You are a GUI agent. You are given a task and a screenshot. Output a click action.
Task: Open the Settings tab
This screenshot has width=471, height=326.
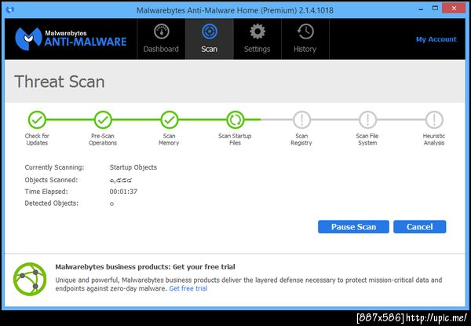257,39
